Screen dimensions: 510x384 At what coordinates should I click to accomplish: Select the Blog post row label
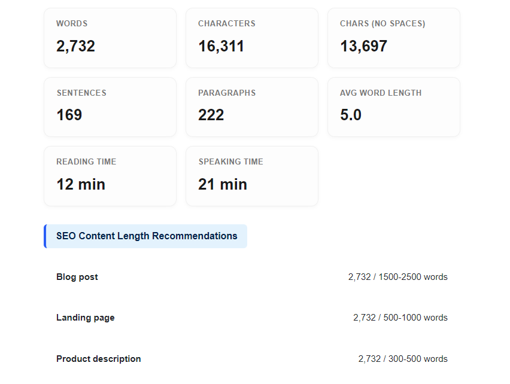point(77,277)
